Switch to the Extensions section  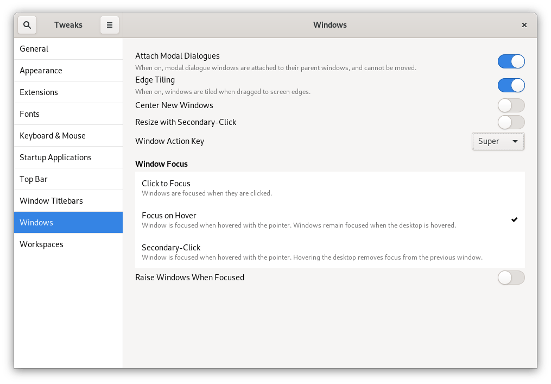pyautogui.click(x=68, y=92)
